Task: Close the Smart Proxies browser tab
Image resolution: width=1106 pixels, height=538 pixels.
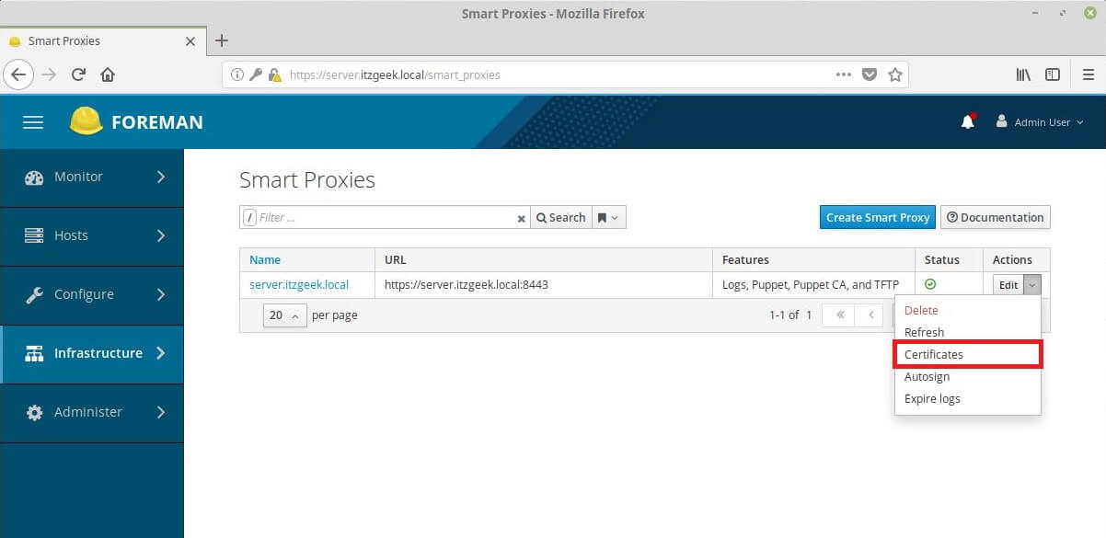Action: (190, 41)
